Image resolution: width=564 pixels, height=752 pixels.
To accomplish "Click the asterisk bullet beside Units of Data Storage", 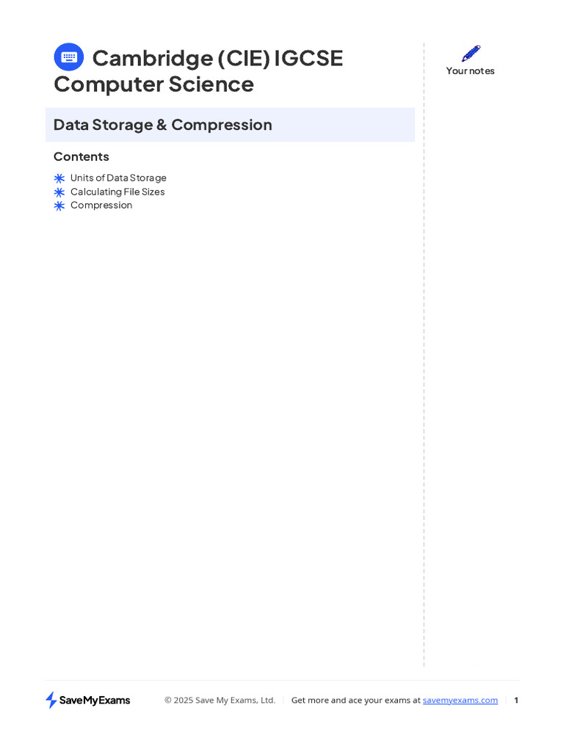I will tap(59, 178).
